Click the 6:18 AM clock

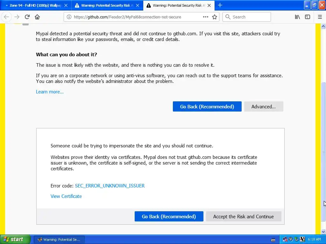[314, 240]
